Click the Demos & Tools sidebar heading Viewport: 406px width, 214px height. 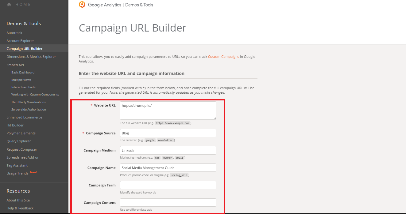click(24, 24)
